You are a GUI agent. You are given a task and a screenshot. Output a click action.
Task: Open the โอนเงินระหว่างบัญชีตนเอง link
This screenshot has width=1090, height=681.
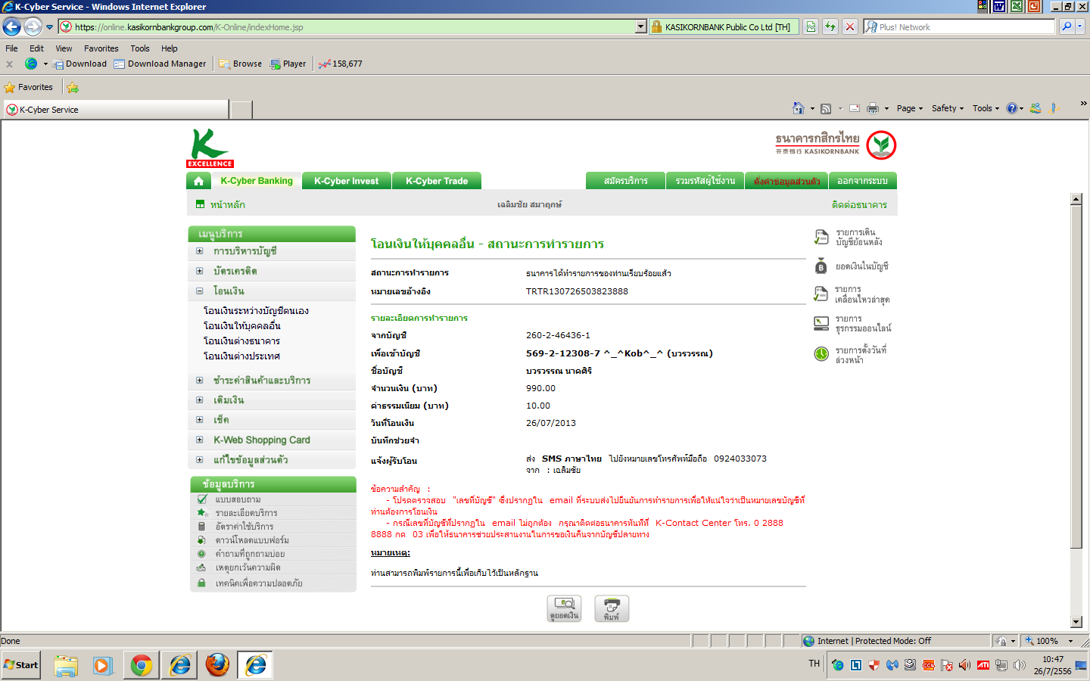[256, 311]
